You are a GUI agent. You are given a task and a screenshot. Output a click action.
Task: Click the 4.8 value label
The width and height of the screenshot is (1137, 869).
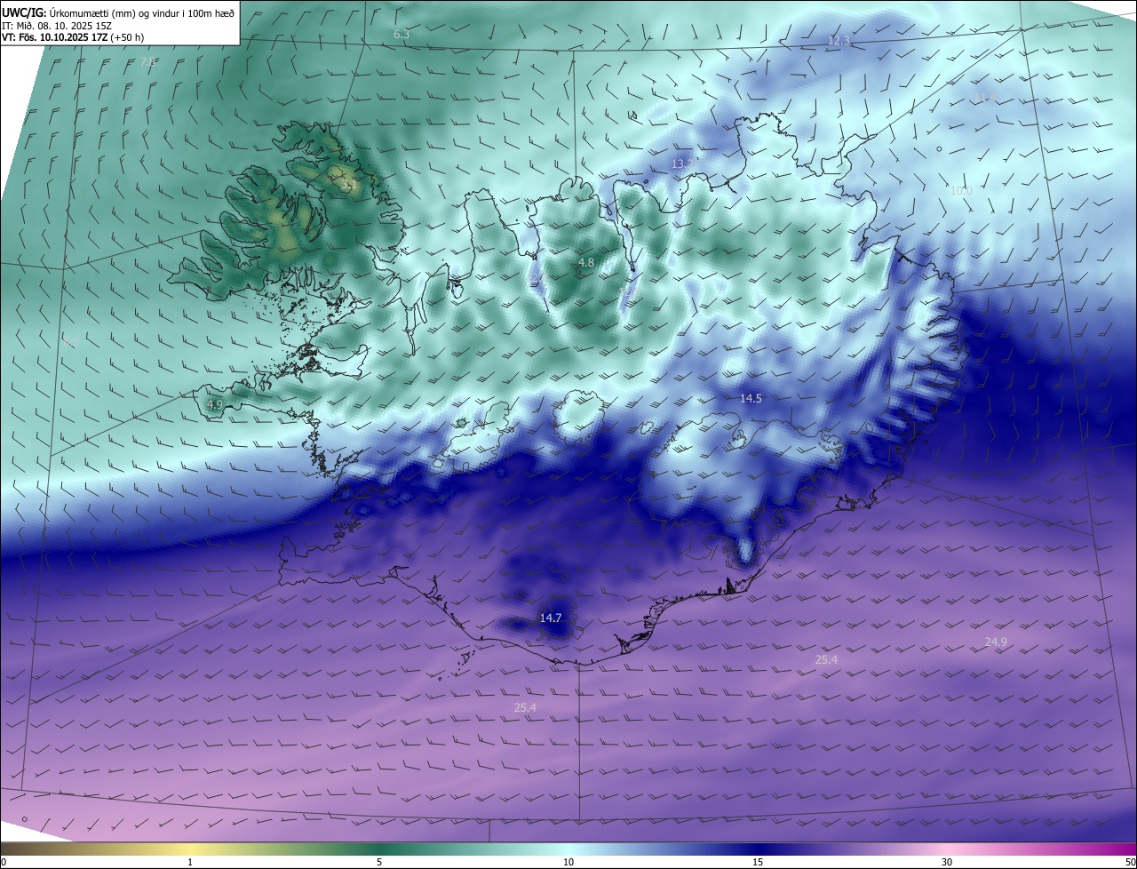pyautogui.click(x=586, y=262)
